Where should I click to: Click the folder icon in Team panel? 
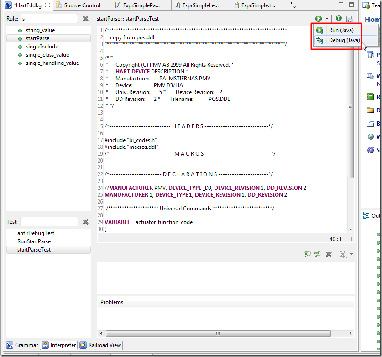point(370,110)
